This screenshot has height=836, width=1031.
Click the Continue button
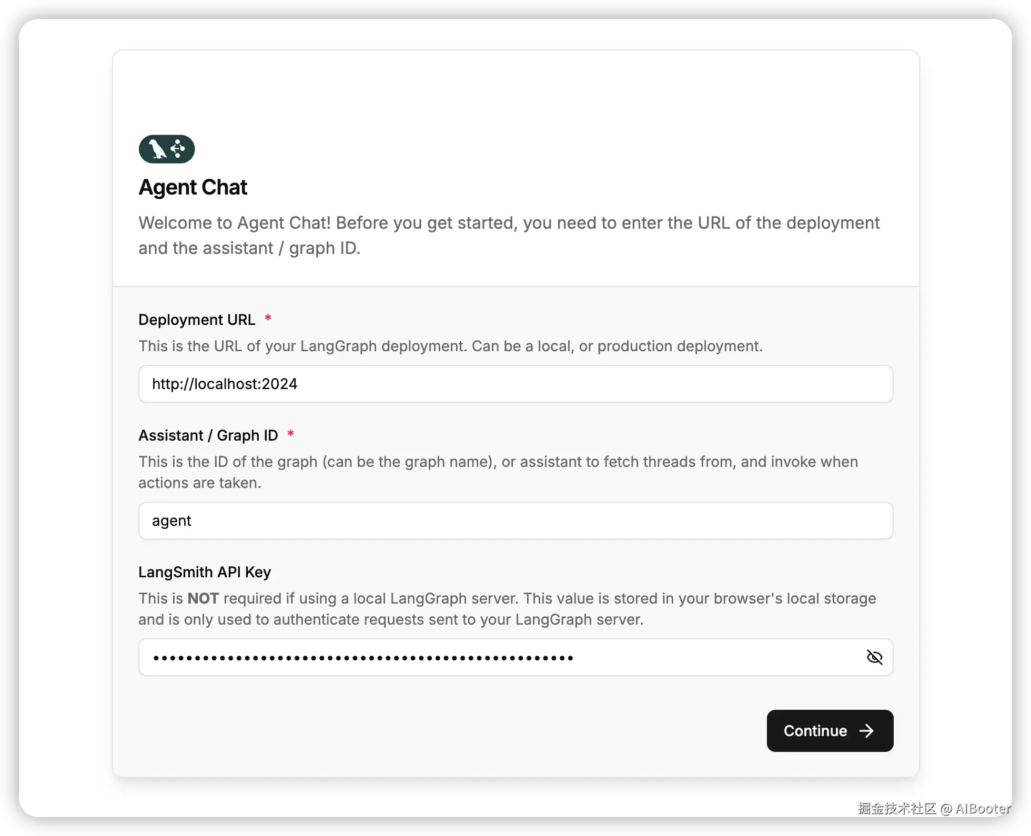(830, 731)
